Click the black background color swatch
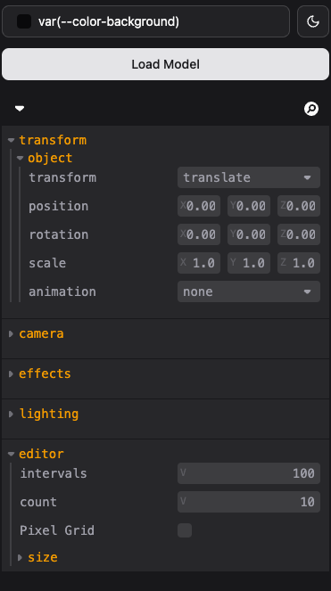 (x=24, y=21)
